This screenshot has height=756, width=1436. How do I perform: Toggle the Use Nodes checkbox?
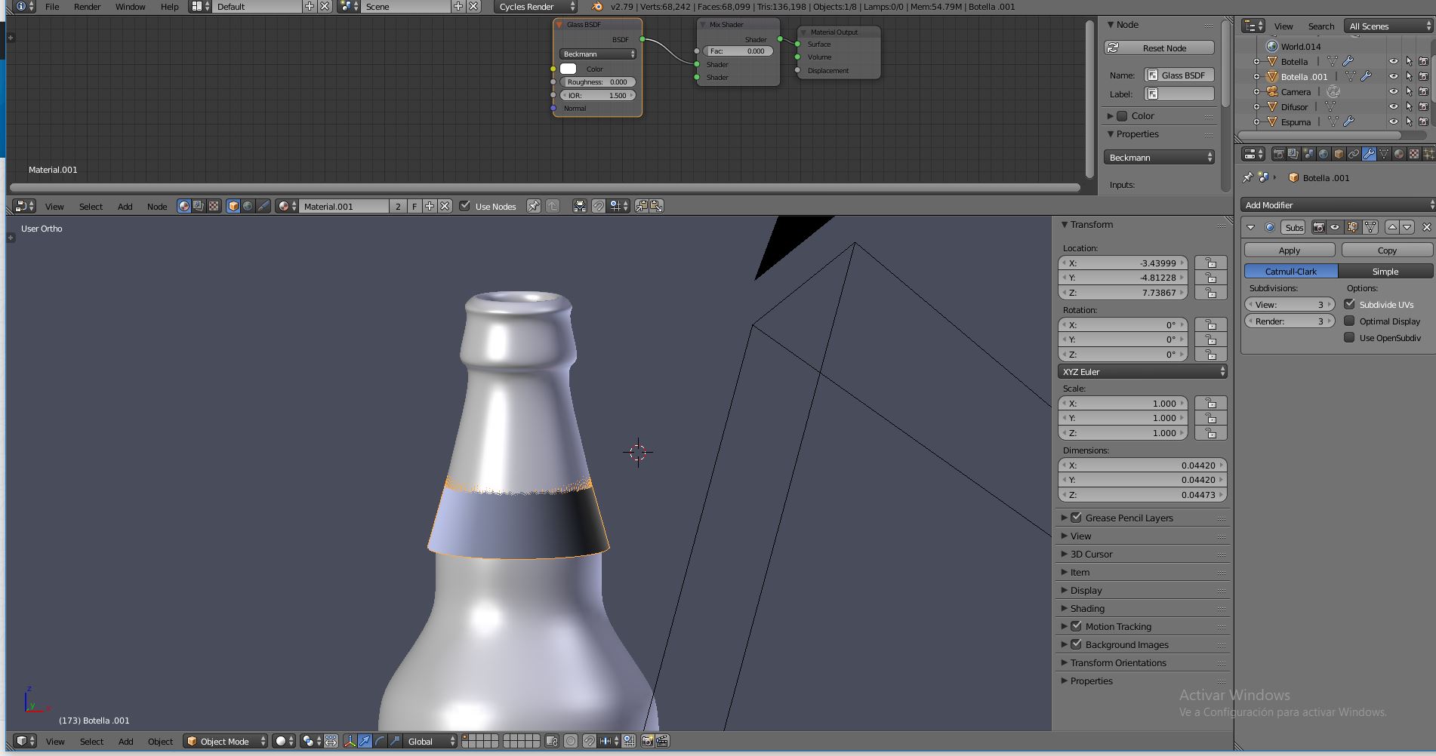click(x=464, y=206)
